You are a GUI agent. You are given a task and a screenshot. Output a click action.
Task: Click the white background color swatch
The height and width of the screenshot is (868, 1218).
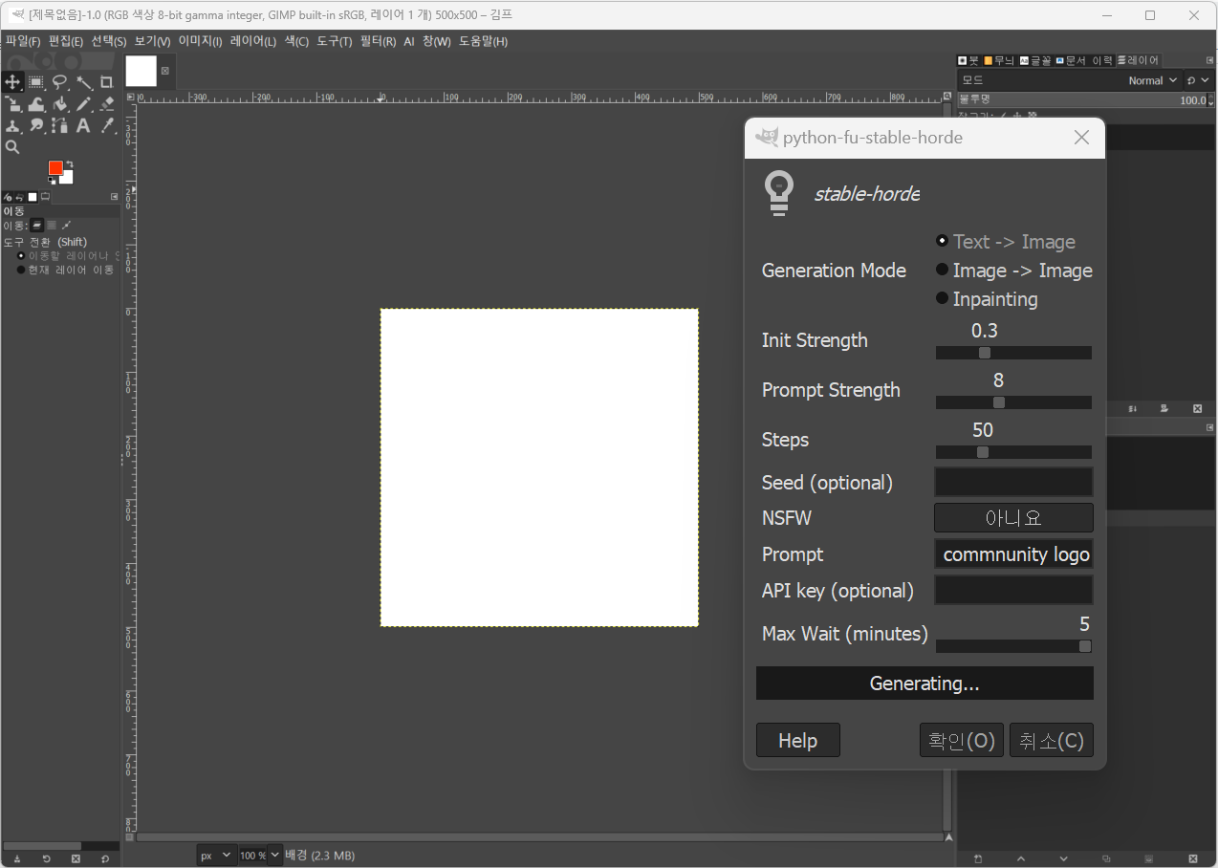[67, 178]
